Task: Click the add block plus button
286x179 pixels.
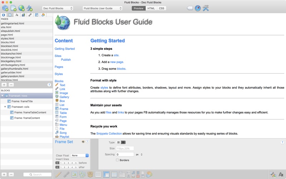Action: [x=4, y=175]
